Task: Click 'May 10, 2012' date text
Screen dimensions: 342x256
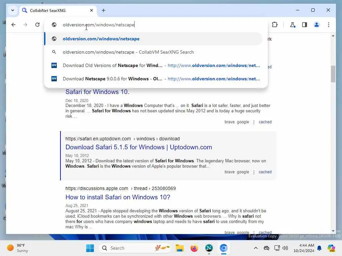Action: tap(77, 156)
